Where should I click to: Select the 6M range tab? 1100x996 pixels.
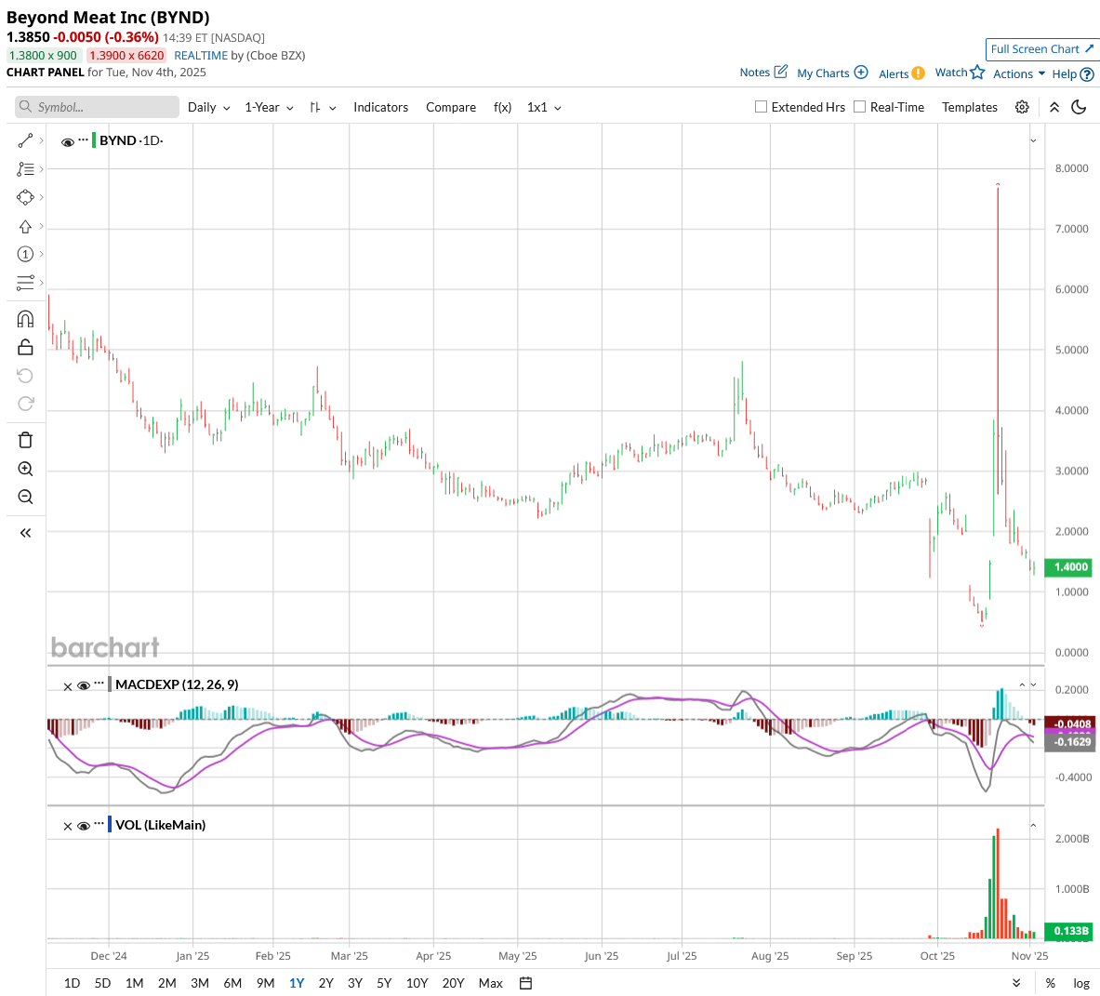tap(232, 983)
